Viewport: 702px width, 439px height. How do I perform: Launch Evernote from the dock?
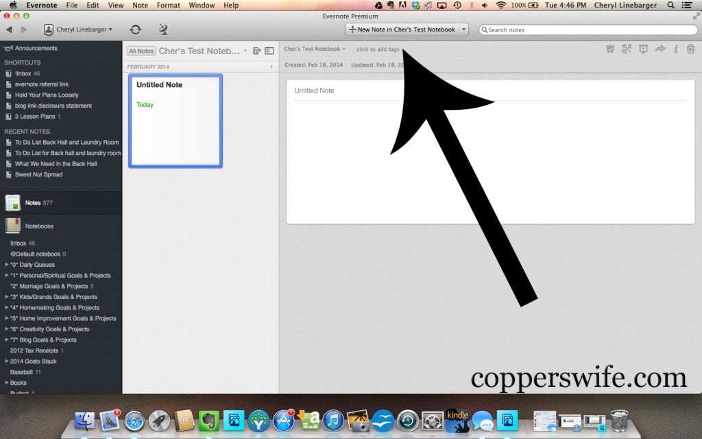click(x=208, y=420)
